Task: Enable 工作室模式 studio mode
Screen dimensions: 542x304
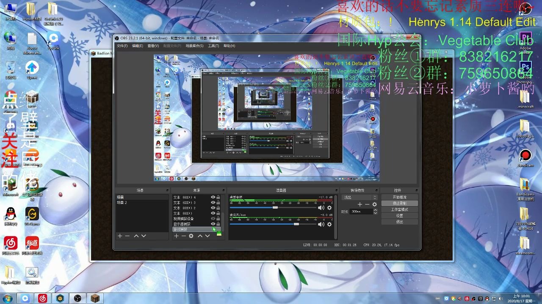Action: coord(399,209)
